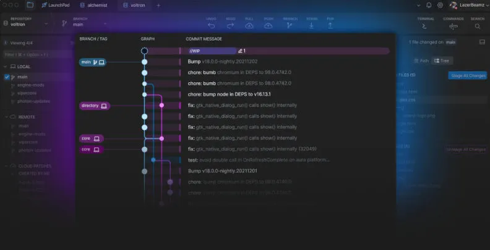Screen dimensions: 490x250
Task: Uncheck the main branch checkbox under LOCAL
Action: [x=7, y=77]
